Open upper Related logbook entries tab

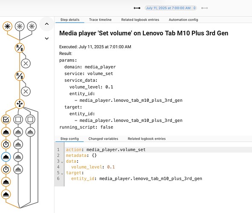click(140, 20)
